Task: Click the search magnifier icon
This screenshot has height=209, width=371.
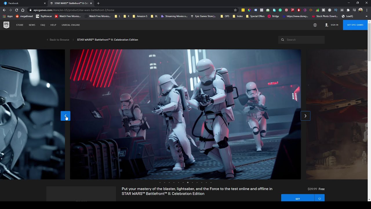Action: [283, 39]
